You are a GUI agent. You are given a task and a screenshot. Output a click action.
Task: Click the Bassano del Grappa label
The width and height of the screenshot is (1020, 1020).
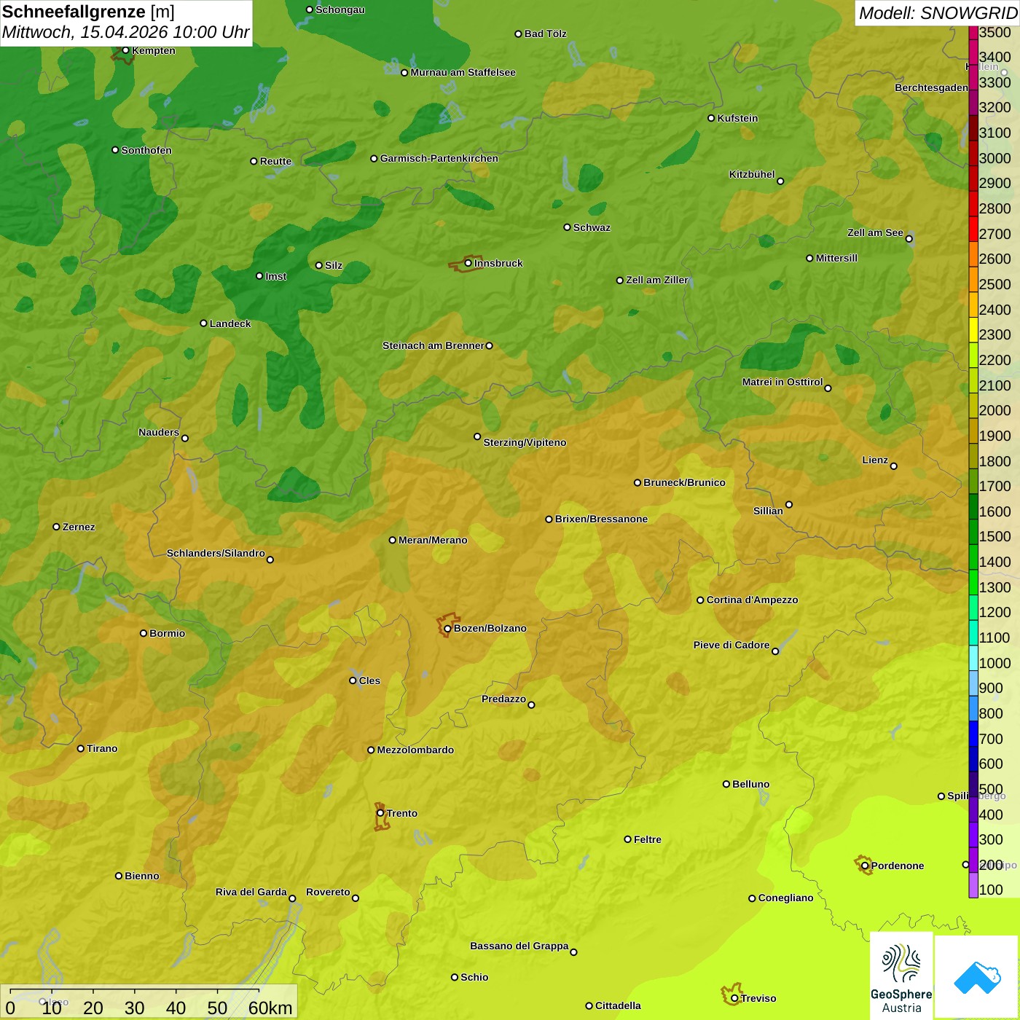[x=519, y=946]
